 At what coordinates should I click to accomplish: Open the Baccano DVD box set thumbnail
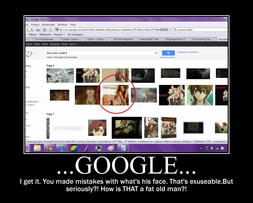pos(169,128)
